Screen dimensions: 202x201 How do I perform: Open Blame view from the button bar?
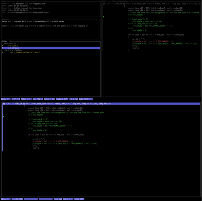(49, 99)
